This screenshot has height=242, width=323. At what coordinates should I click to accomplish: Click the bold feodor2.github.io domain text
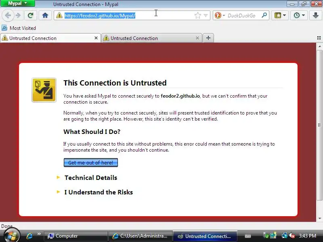(180, 96)
